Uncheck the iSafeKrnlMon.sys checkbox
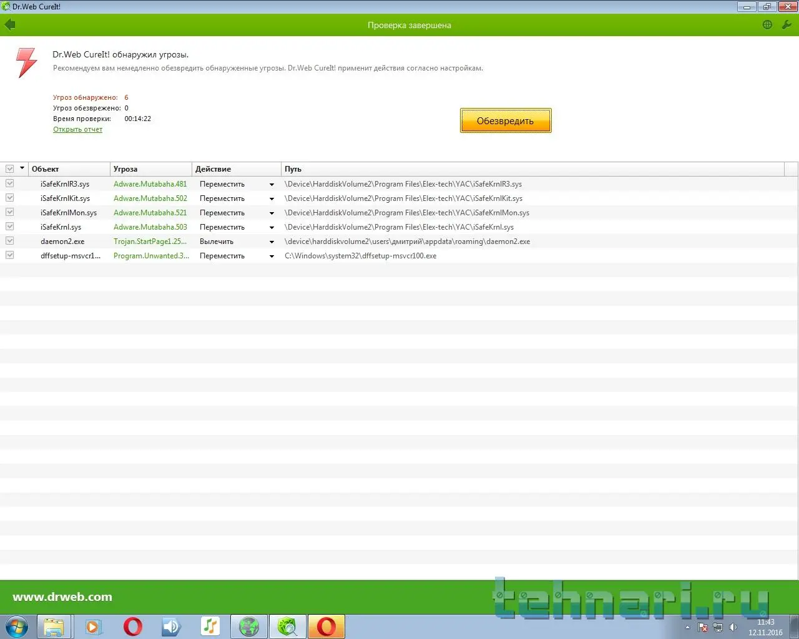 point(10,212)
